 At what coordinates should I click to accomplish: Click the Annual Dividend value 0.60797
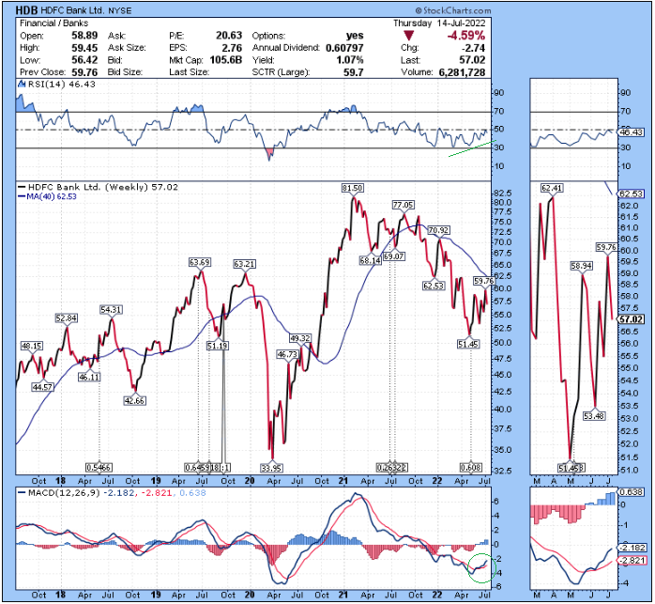point(344,48)
